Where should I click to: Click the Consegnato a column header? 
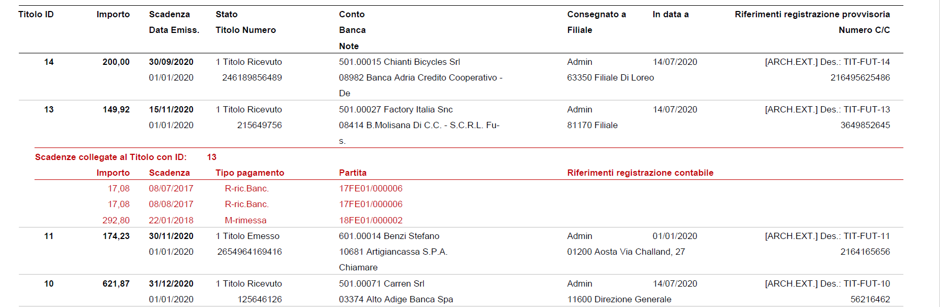point(596,15)
